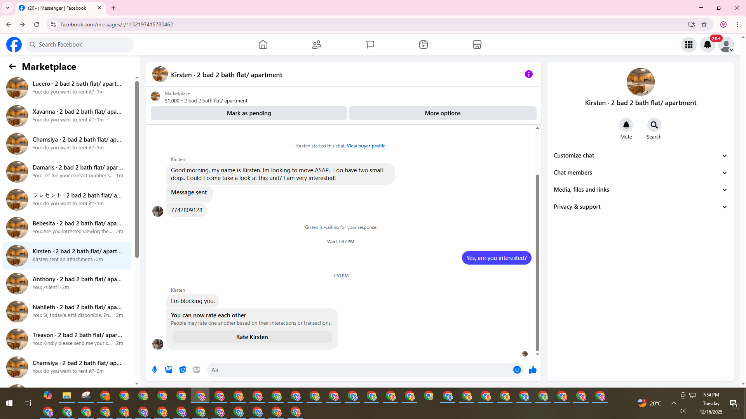The image size is (746, 419).
Task: Choose a GIF icon
Action: (x=197, y=370)
